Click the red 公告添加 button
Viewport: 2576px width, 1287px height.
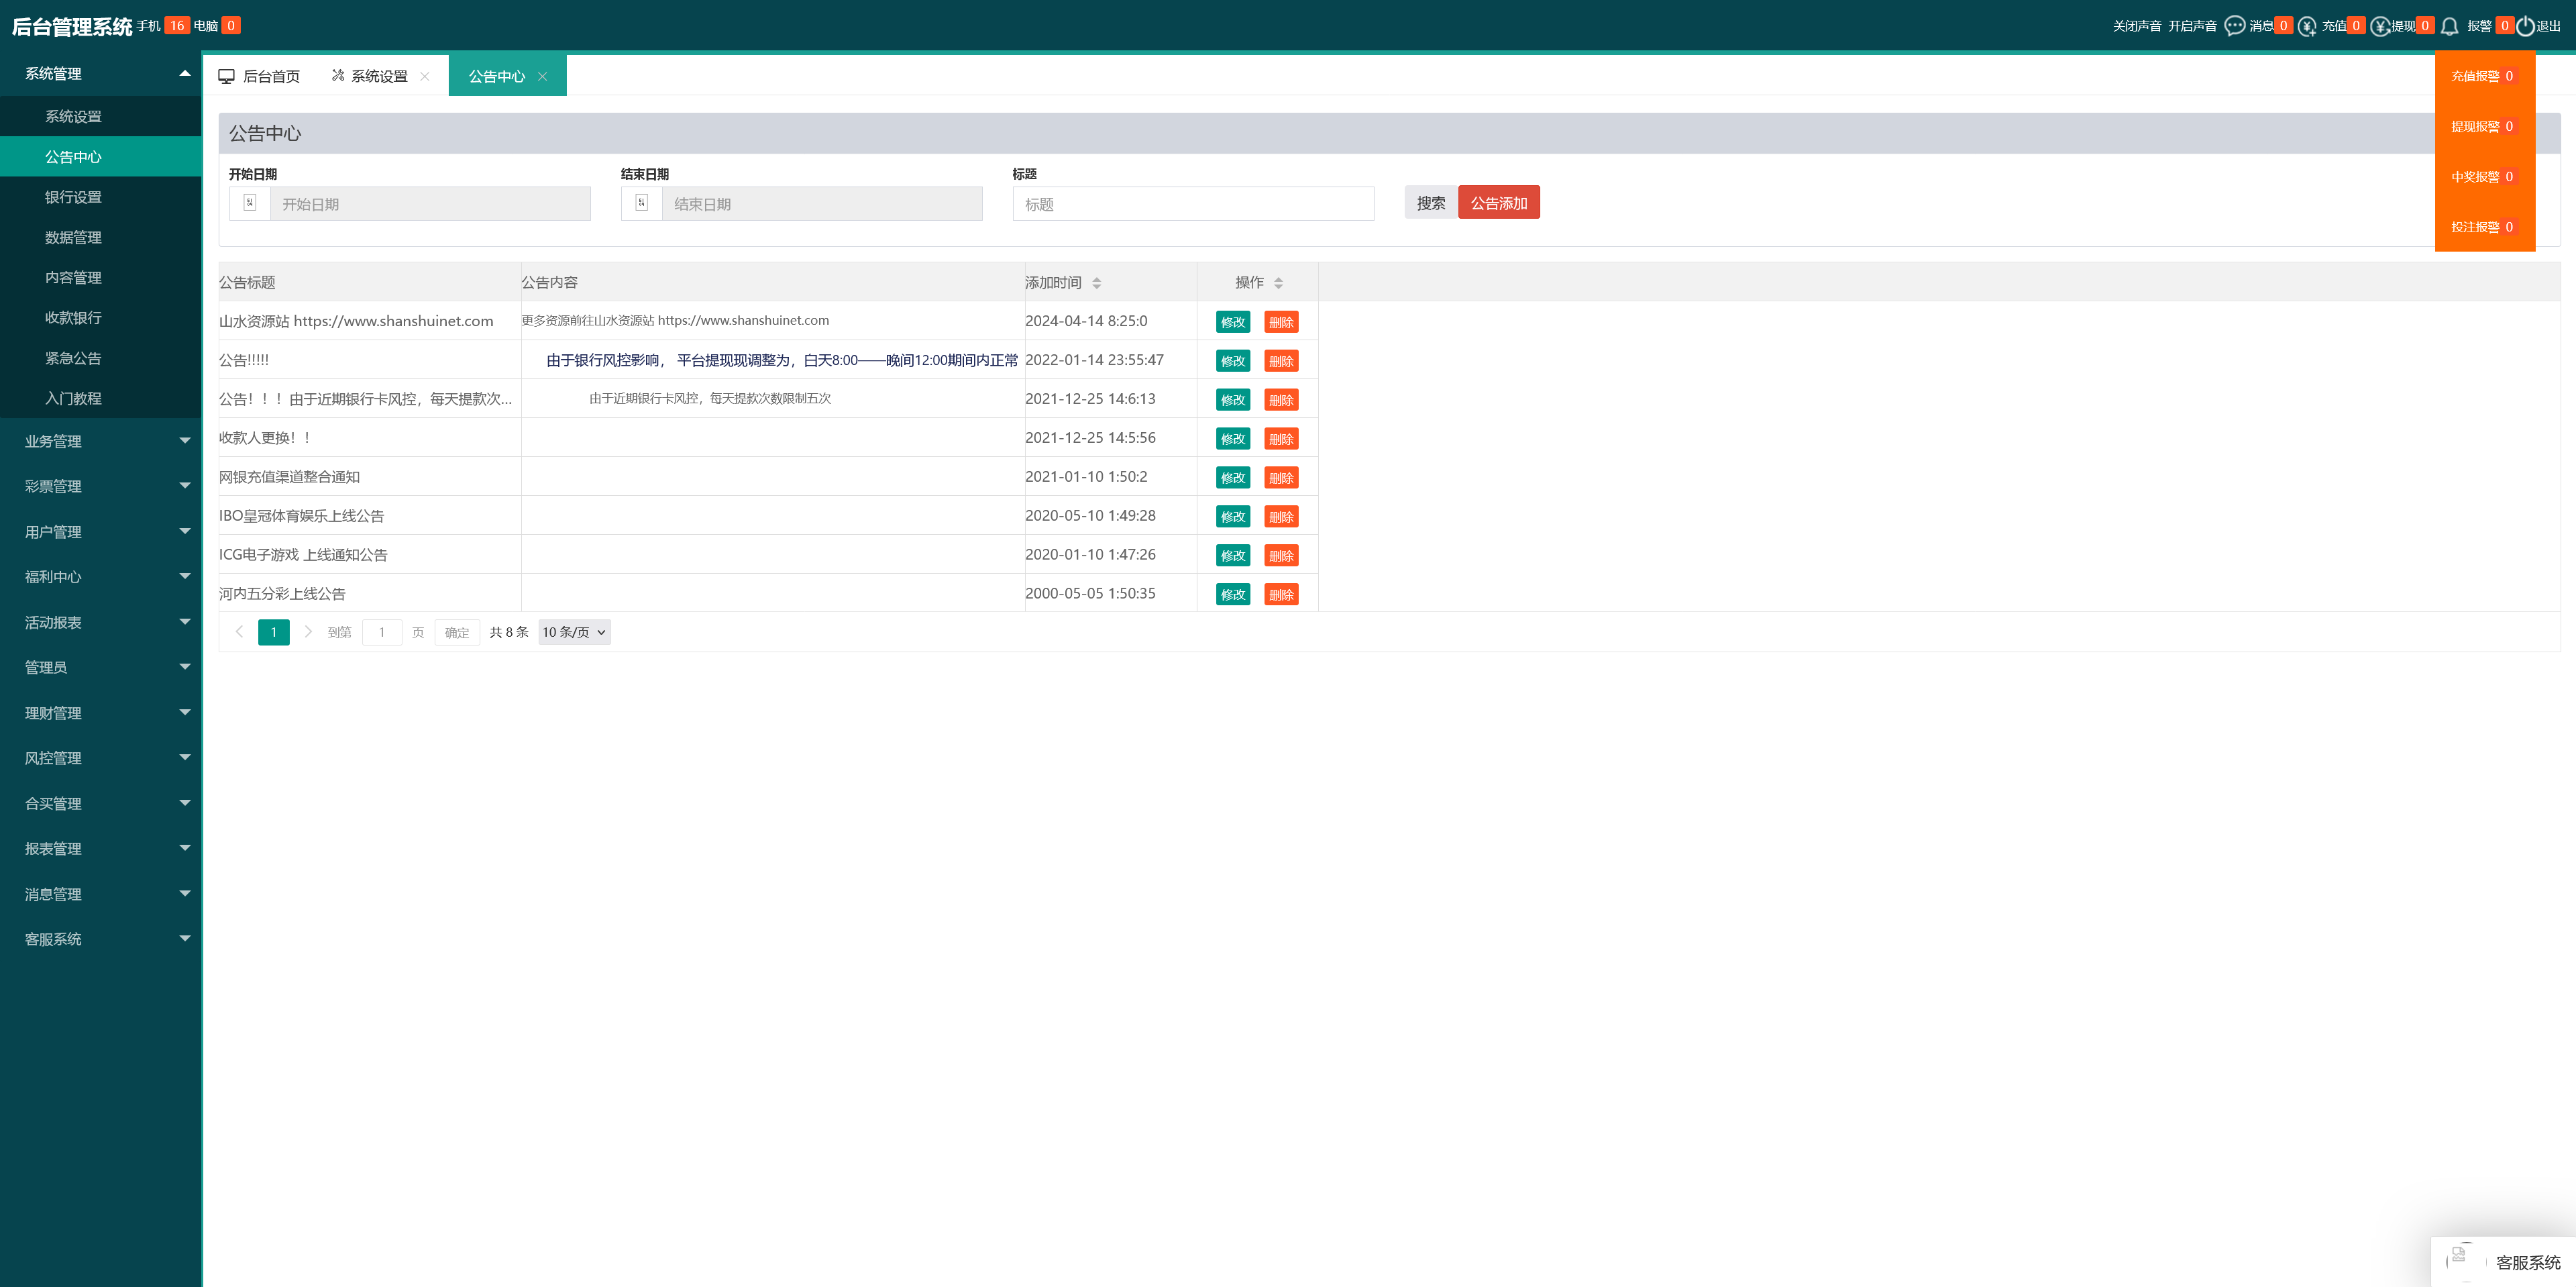(x=1498, y=203)
